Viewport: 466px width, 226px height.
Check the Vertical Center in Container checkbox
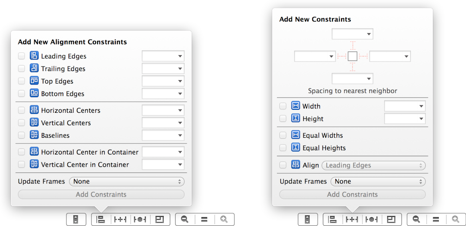tap(22, 165)
